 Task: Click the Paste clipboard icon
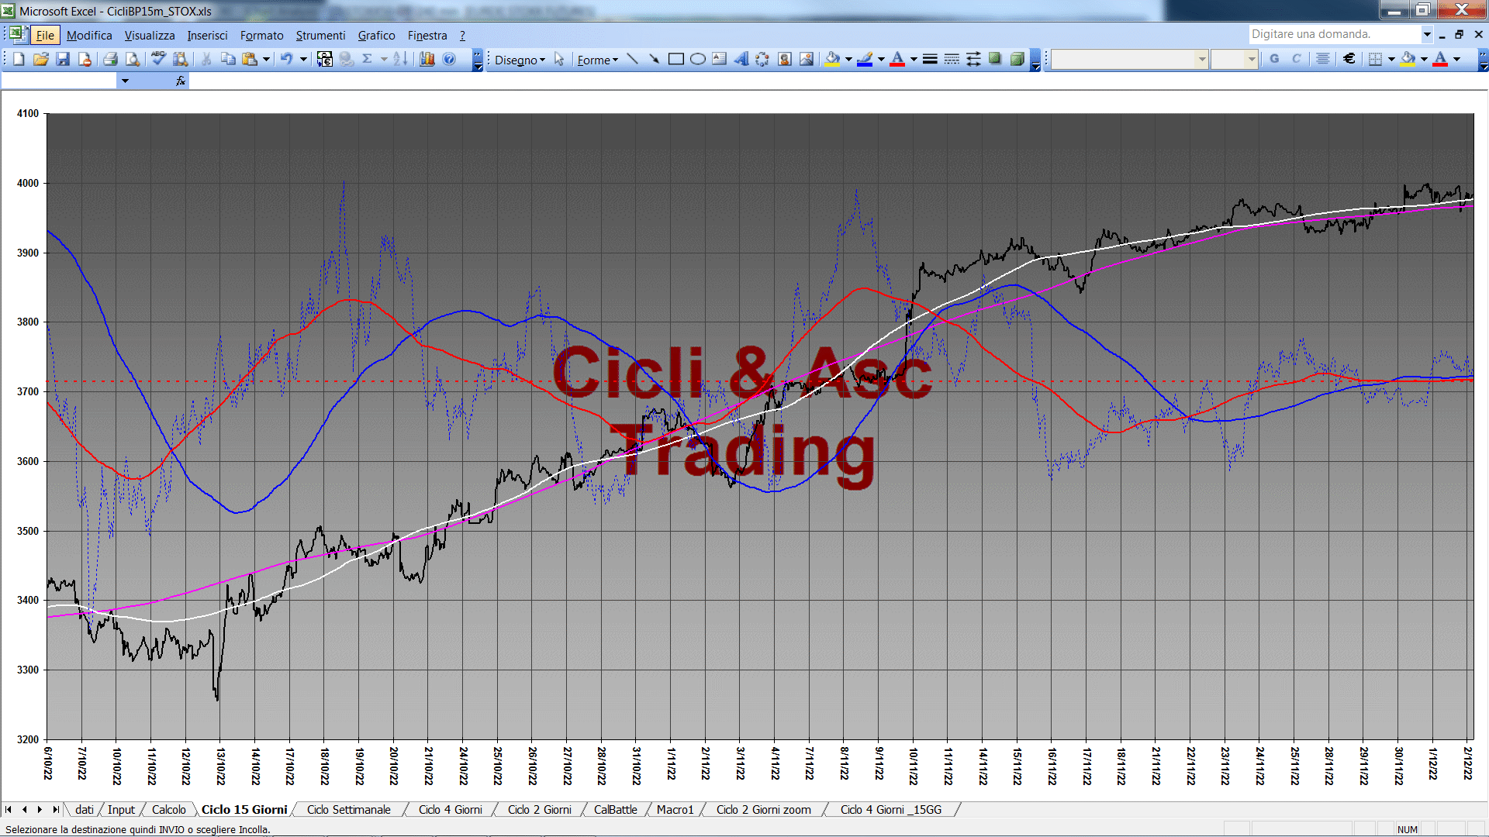pyautogui.click(x=250, y=59)
